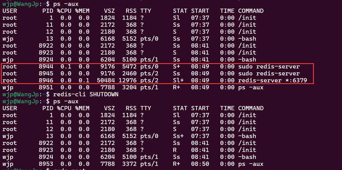The image size is (342, 170).
Task: Click the 'S+' STAT value for PID 8944
Action: click(177, 66)
